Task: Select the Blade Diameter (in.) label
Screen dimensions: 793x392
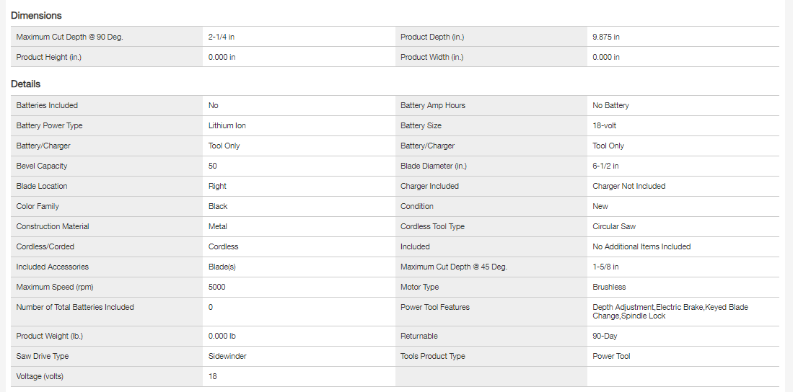Action: pyautogui.click(x=433, y=166)
